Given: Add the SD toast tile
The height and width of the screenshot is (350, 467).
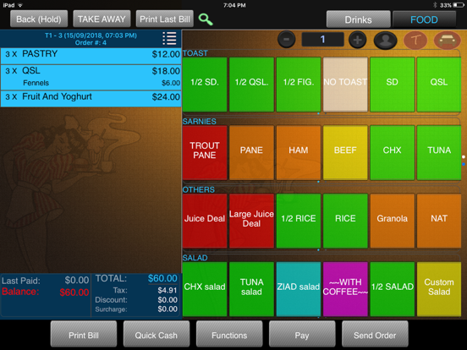Looking at the screenshot, I should (x=393, y=85).
